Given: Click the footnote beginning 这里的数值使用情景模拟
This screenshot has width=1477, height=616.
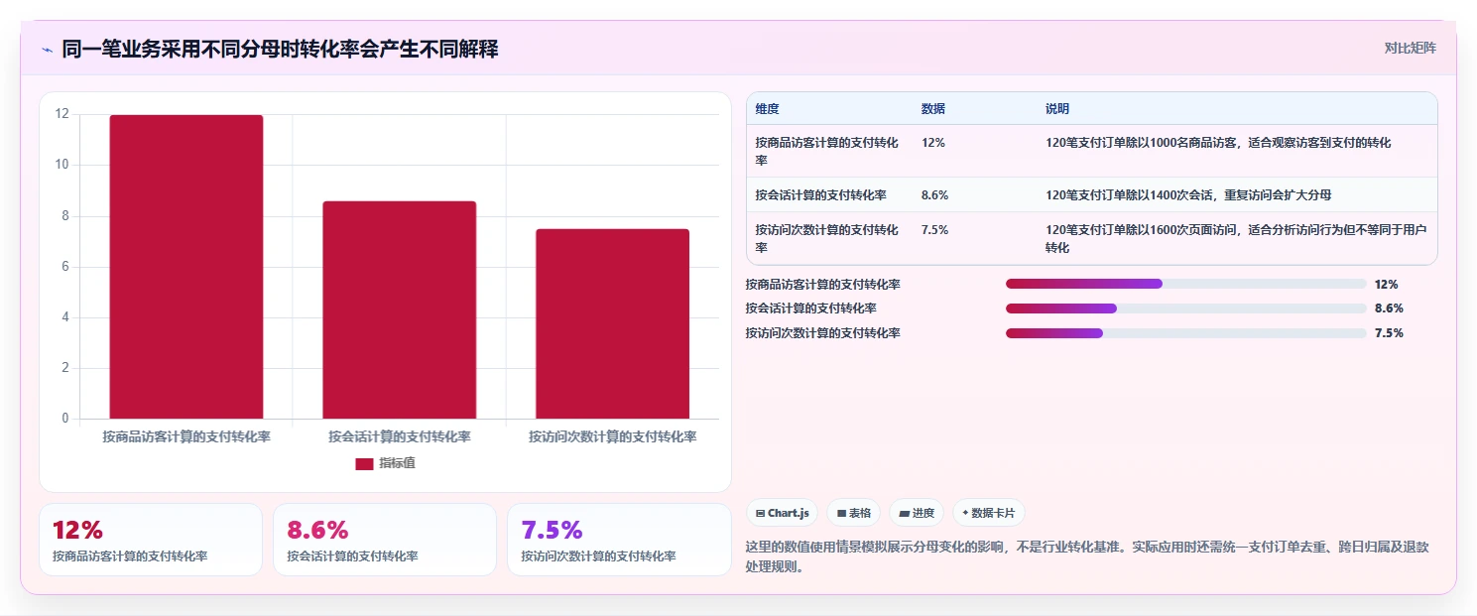Looking at the screenshot, I should (x=1086, y=557).
